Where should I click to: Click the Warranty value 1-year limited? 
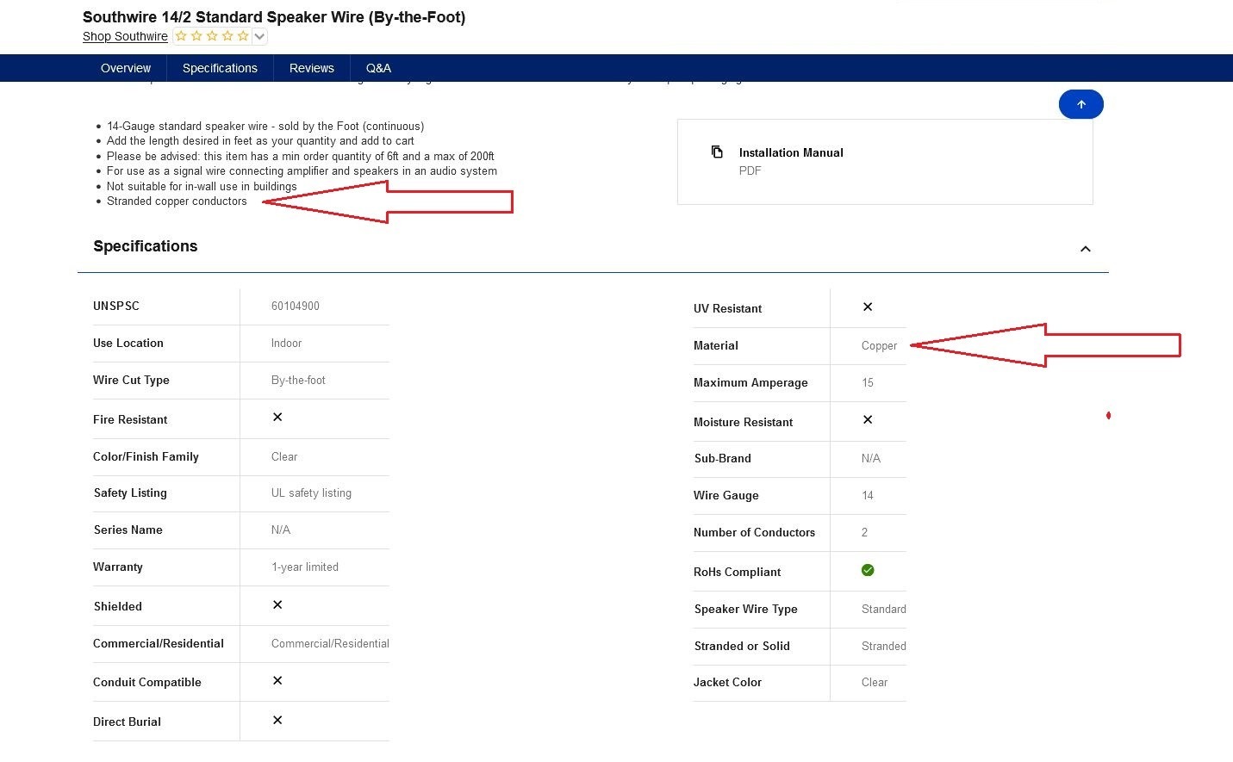click(x=305, y=567)
